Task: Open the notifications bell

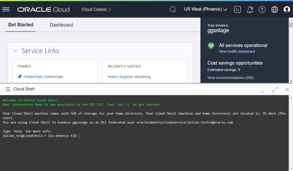Action: (249, 9)
